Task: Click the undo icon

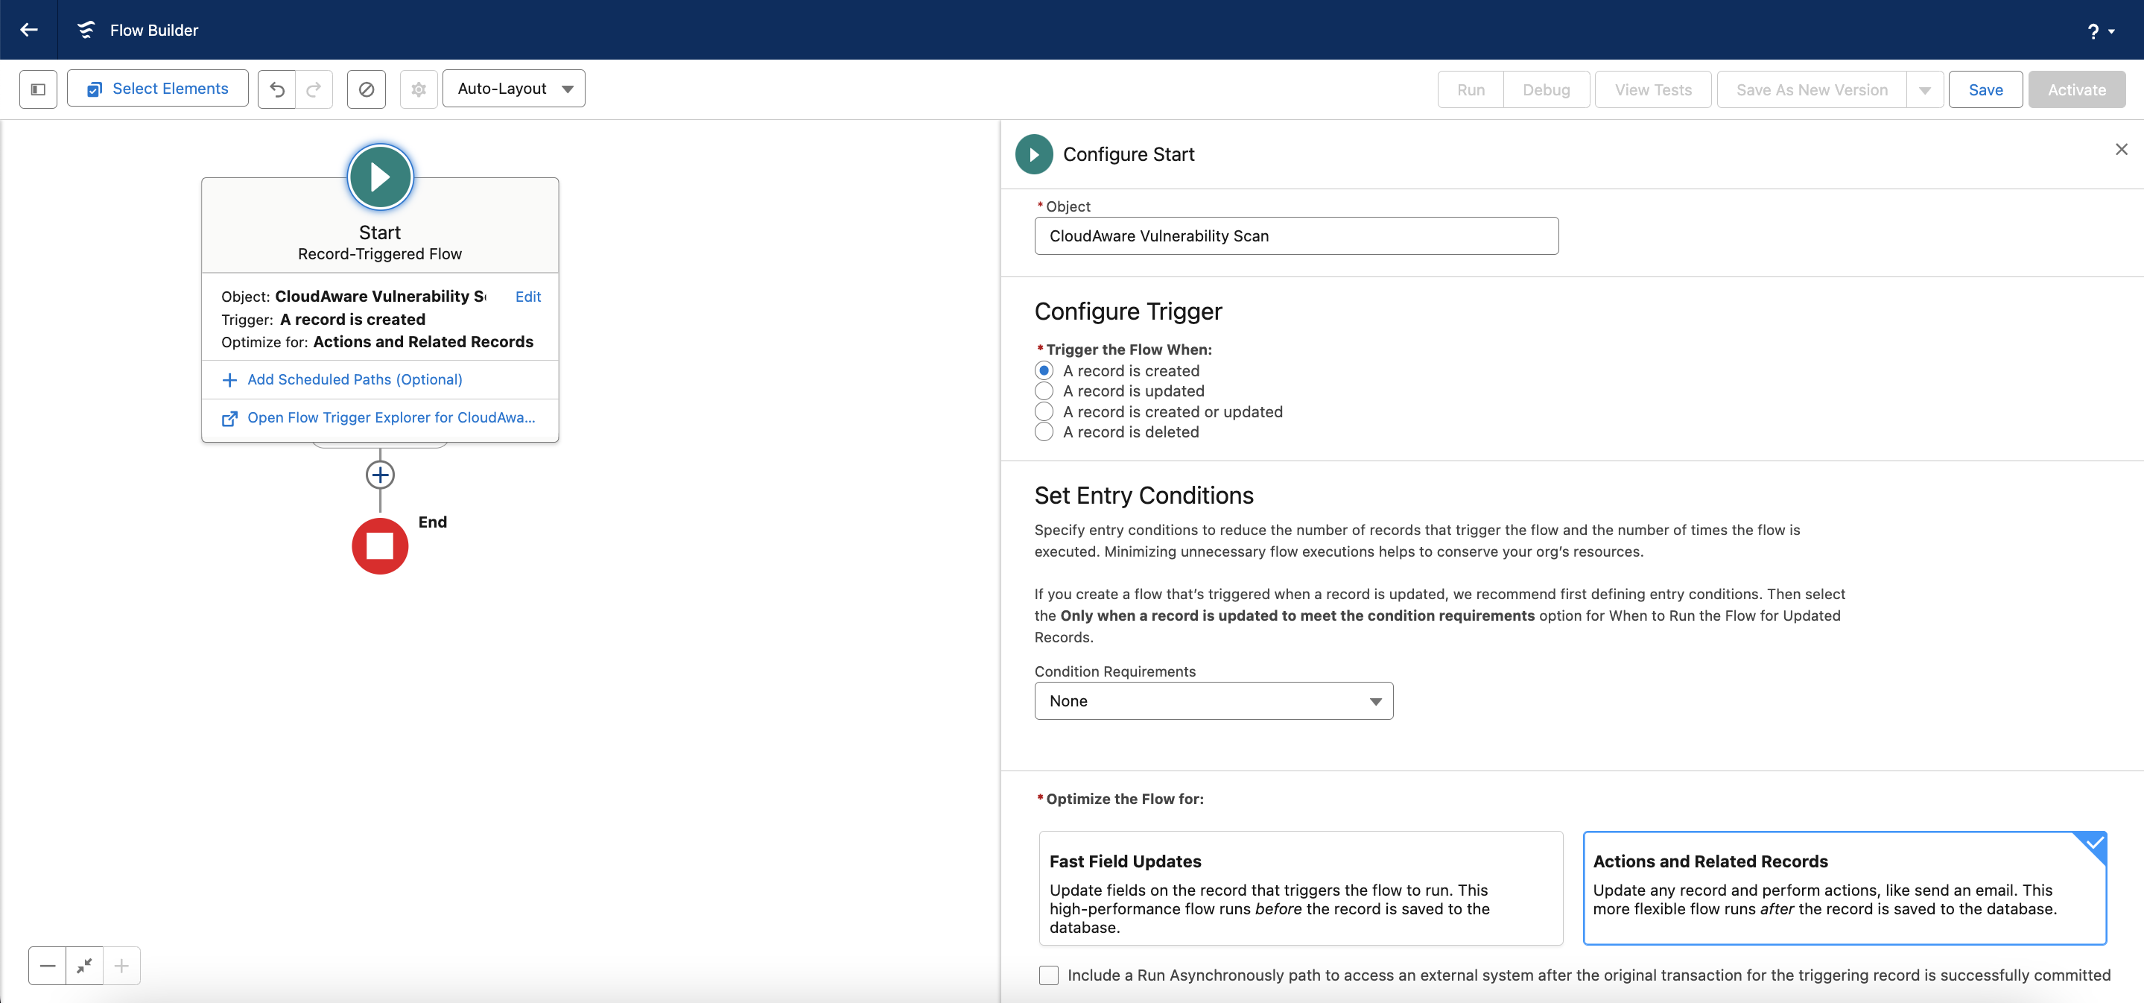Action: click(x=276, y=88)
